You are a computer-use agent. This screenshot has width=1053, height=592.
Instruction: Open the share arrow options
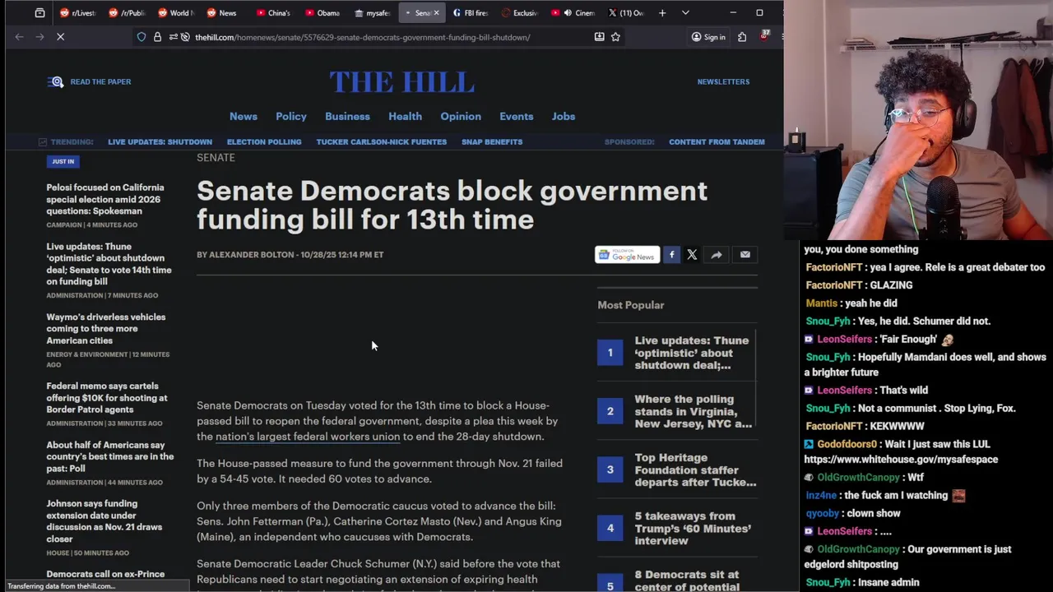coord(717,255)
